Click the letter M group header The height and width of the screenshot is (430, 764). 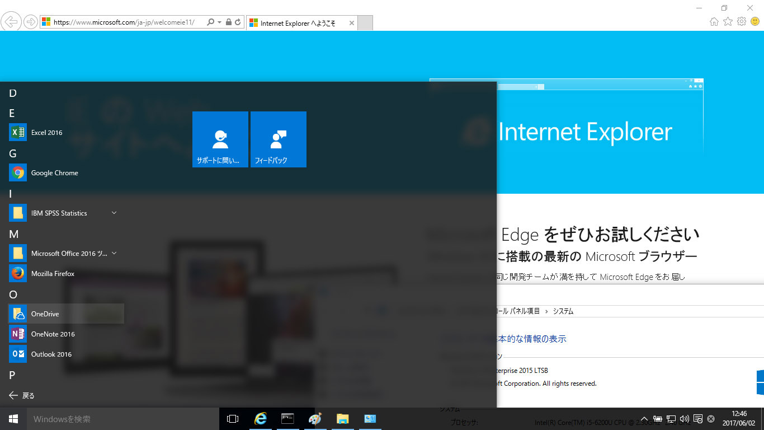(14, 234)
